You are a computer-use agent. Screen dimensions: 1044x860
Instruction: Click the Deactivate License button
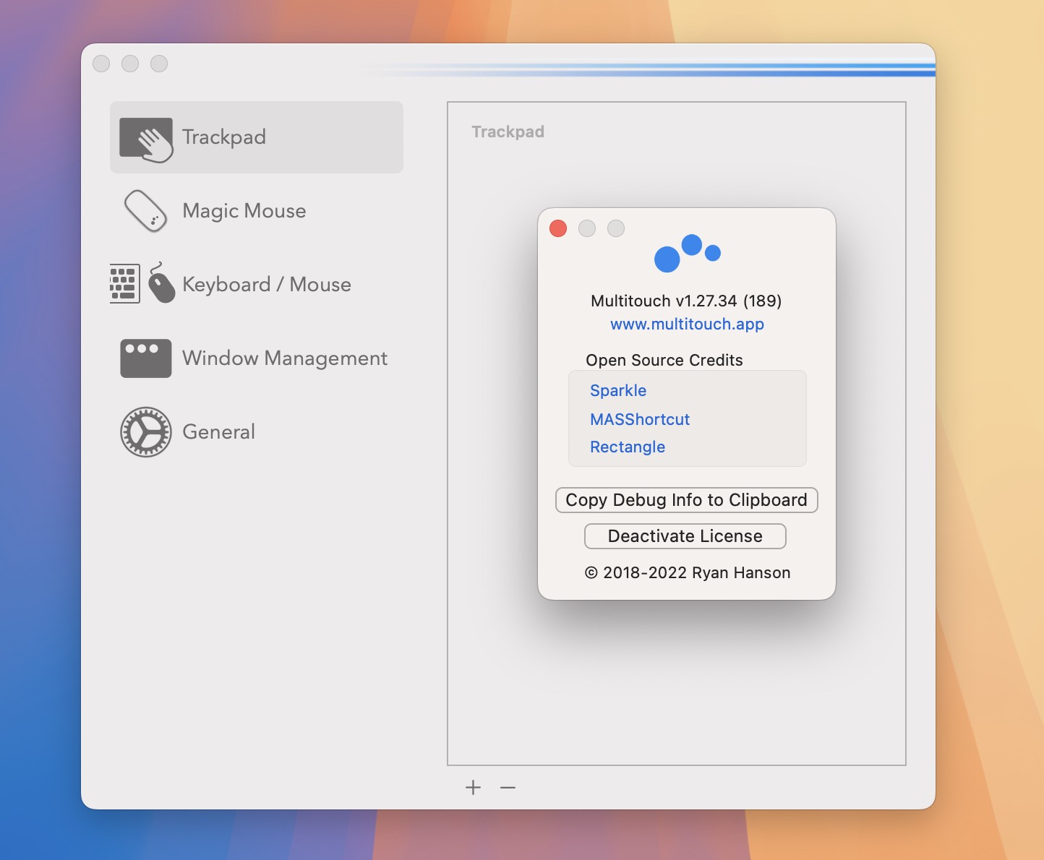coord(685,536)
